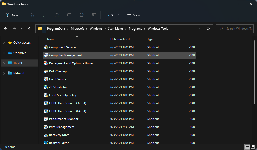Open the Sort menu
Screen dimensions: 257x150
click(x=112, y=15)
